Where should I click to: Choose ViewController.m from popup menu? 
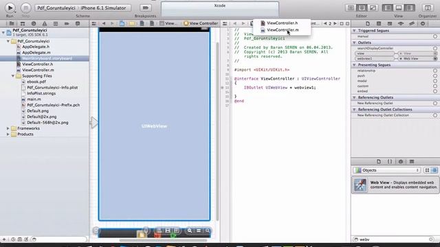pyautogui.click(x=283, y=30)
